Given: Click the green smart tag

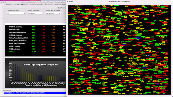Looking at the screenshot, I should click(x=98, y=83).
